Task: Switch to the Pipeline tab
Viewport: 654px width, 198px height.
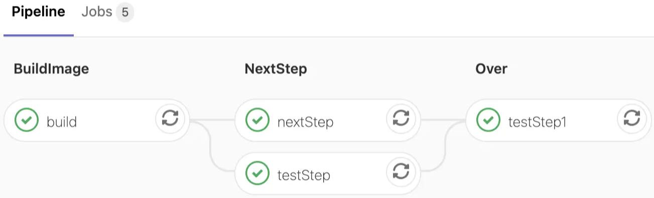Action: (39, 13)
